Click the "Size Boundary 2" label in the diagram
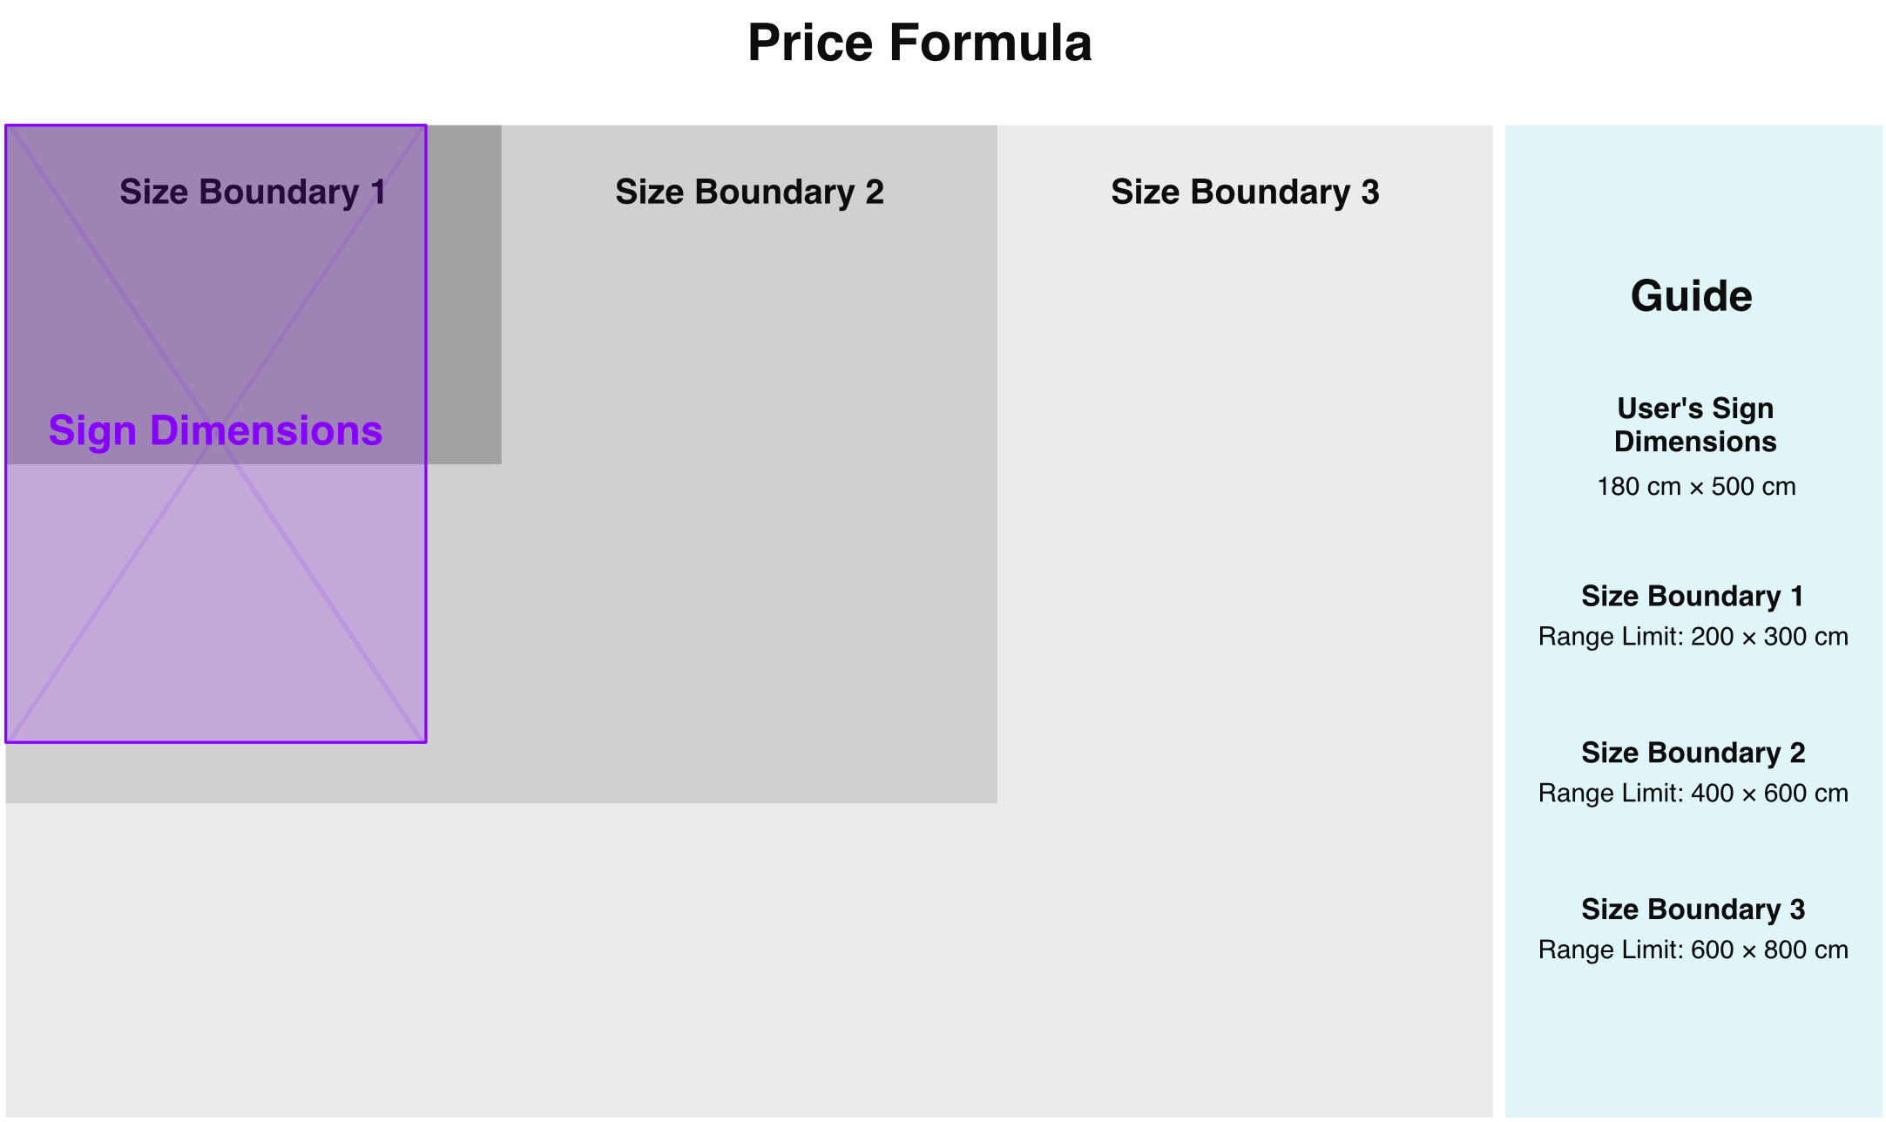Image resolution: width=1886 pixels, height=1122 pixels. (749, 192)
